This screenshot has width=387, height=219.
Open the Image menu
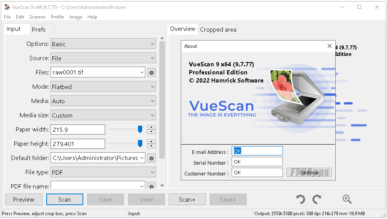coord(76,17)
